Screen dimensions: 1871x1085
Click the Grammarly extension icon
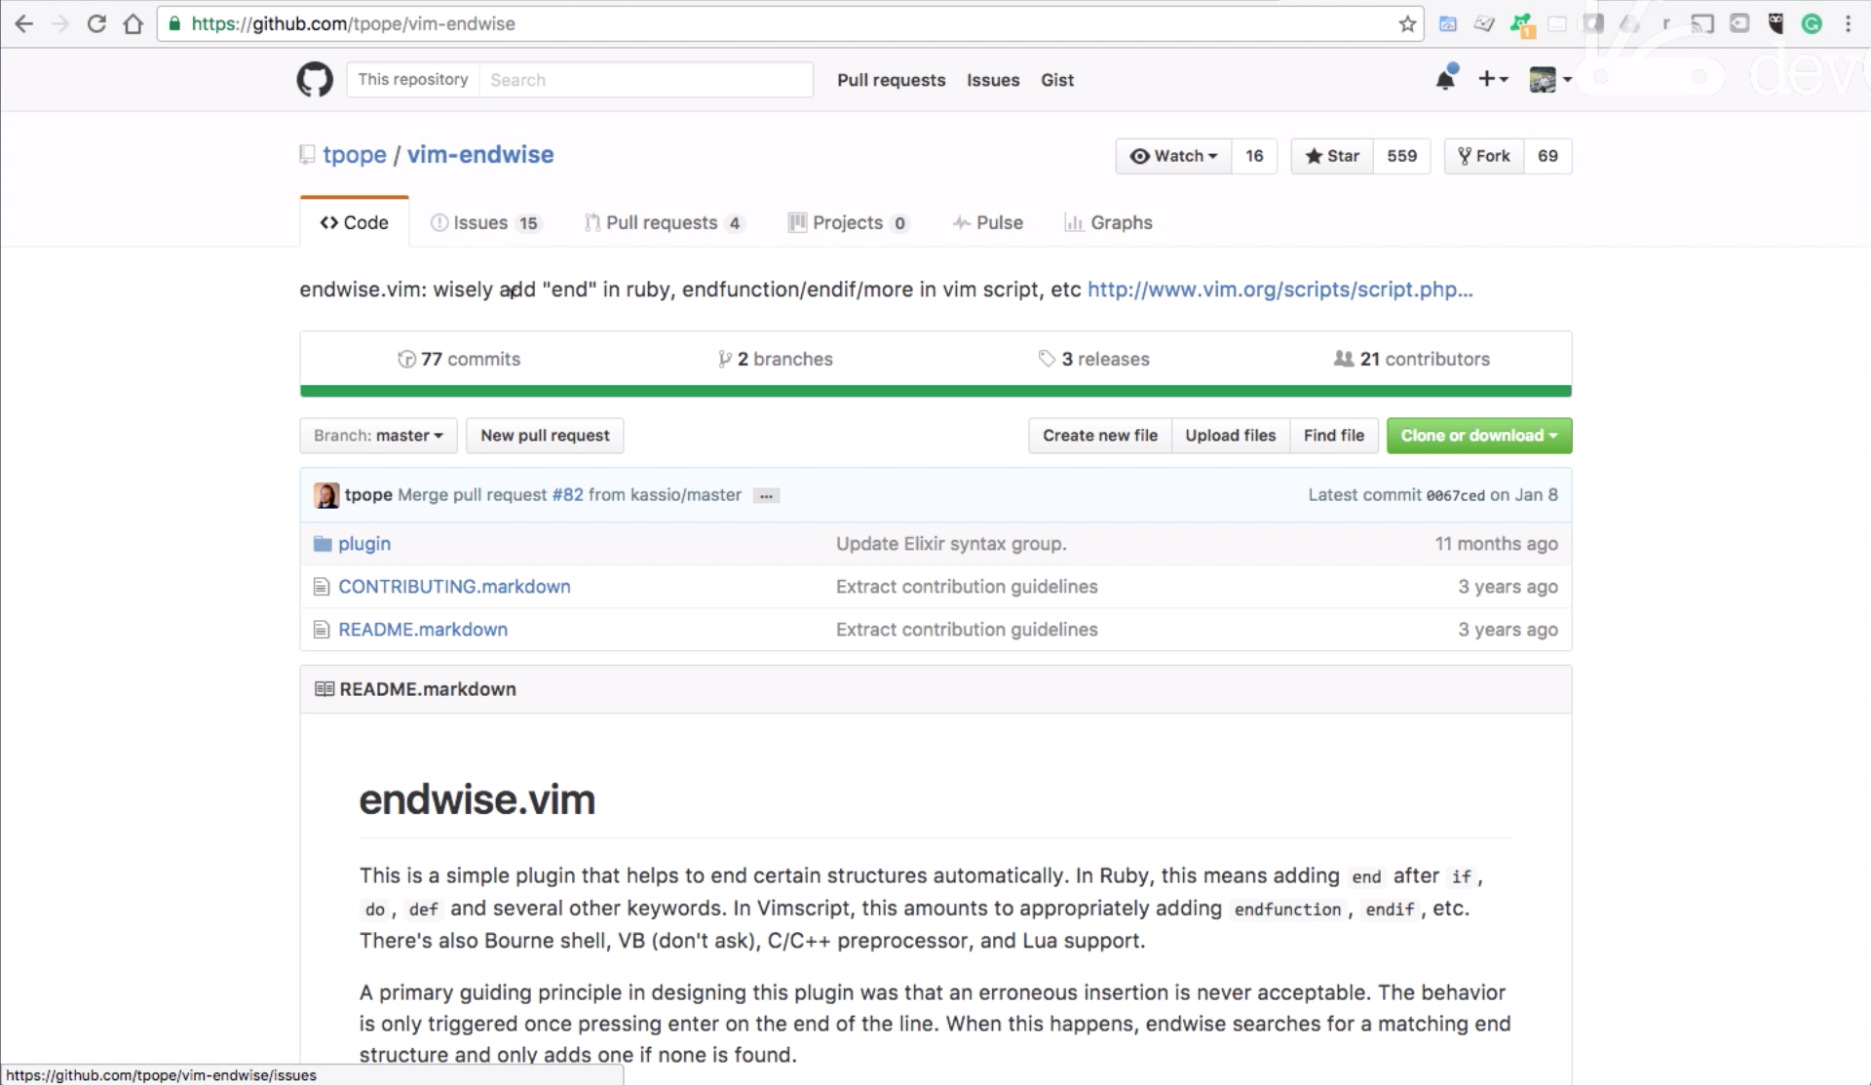[x=1812, y=23]
